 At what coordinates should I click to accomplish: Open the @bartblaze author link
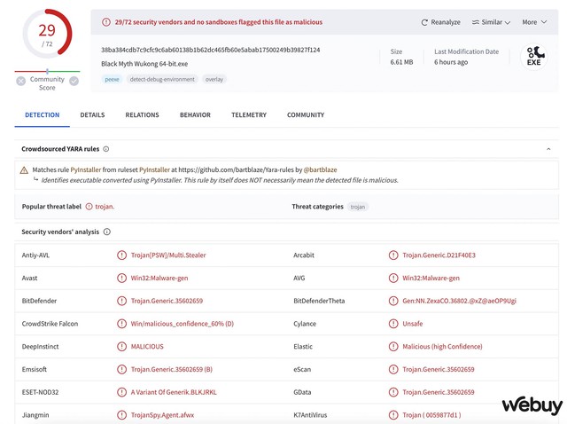click(x=320, y=169)
